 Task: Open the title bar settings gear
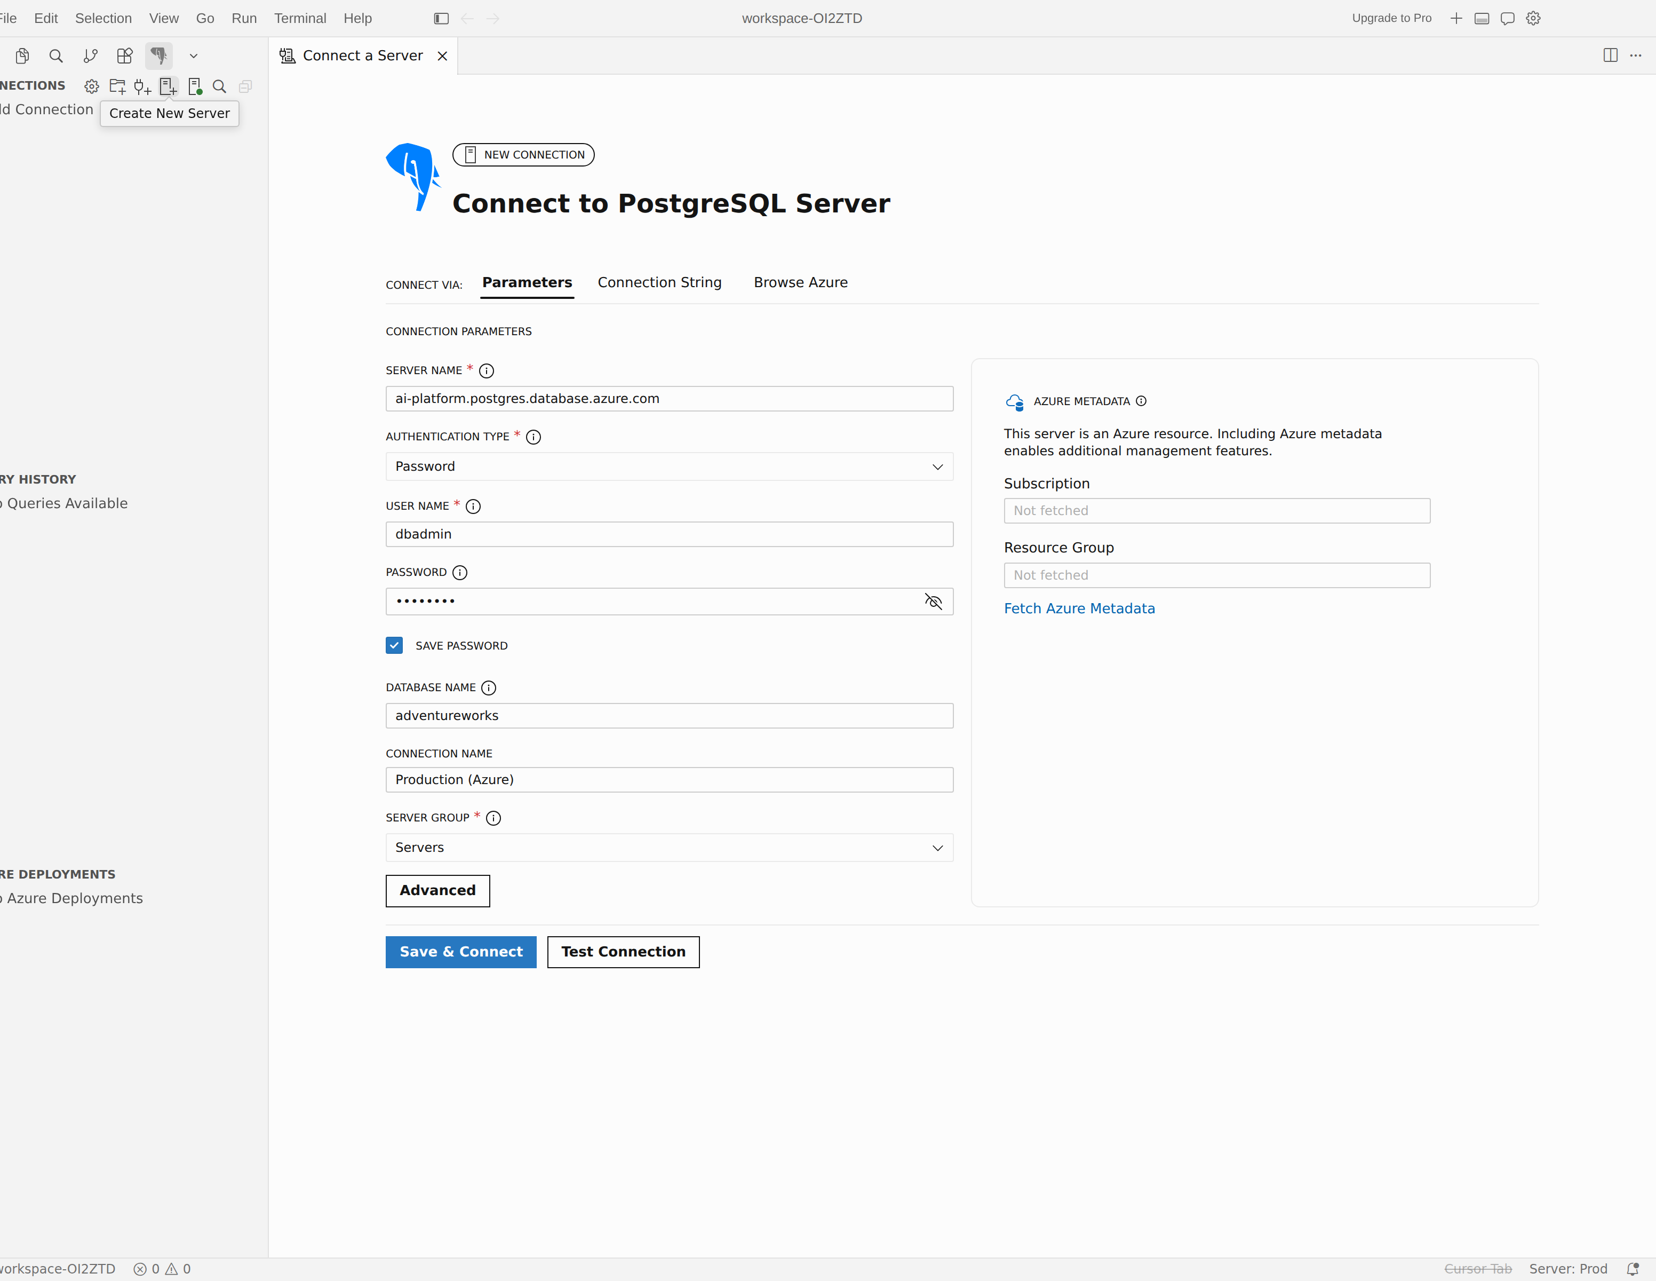click(x=1533, y=18)
